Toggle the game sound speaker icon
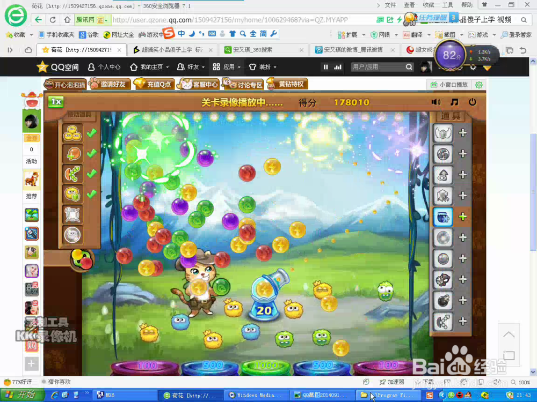The image size is (537, 402). (436, 102)
